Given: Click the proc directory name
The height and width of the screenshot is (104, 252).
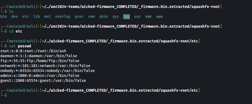Looking at the screenshot, I should (79, 16).
